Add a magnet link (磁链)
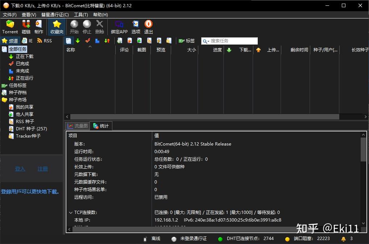The width and height of the screenshot is (369, 244). pos(26,27)
